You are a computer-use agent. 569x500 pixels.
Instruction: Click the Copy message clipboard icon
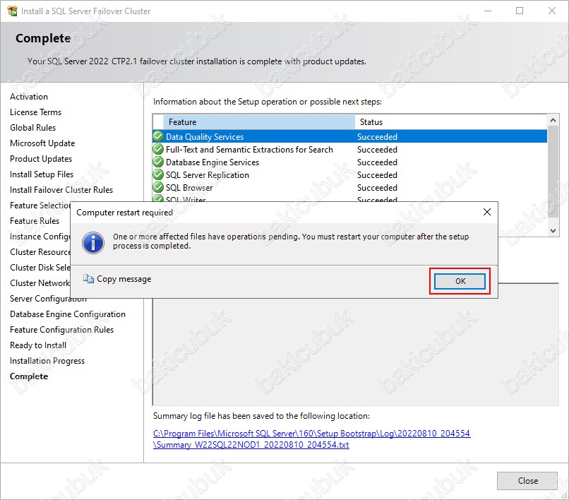click(88, 278)
